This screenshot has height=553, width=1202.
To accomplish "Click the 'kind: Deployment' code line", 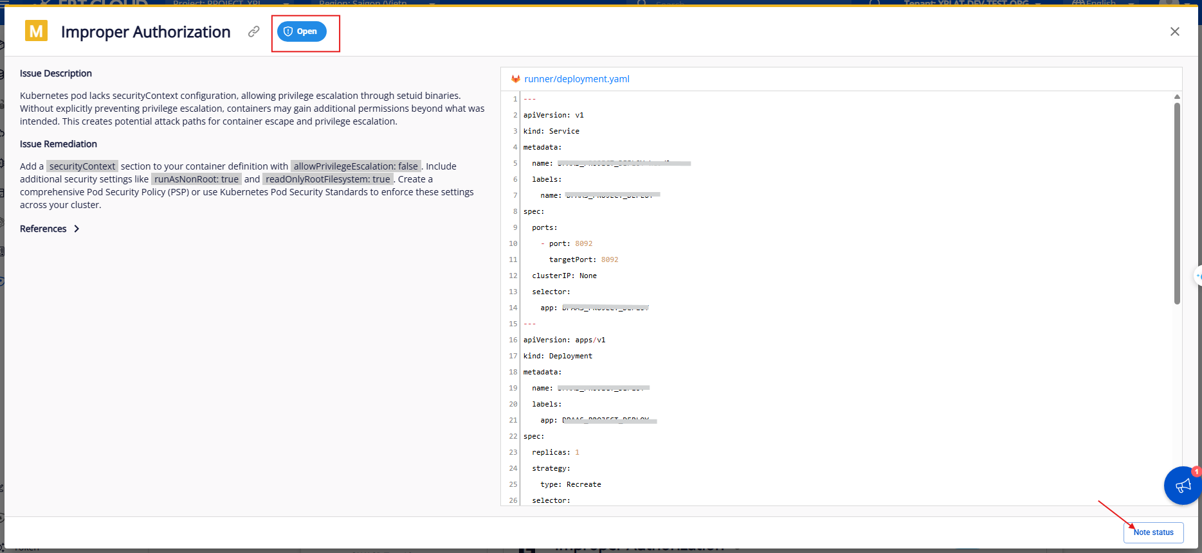I will click(558, 356).
